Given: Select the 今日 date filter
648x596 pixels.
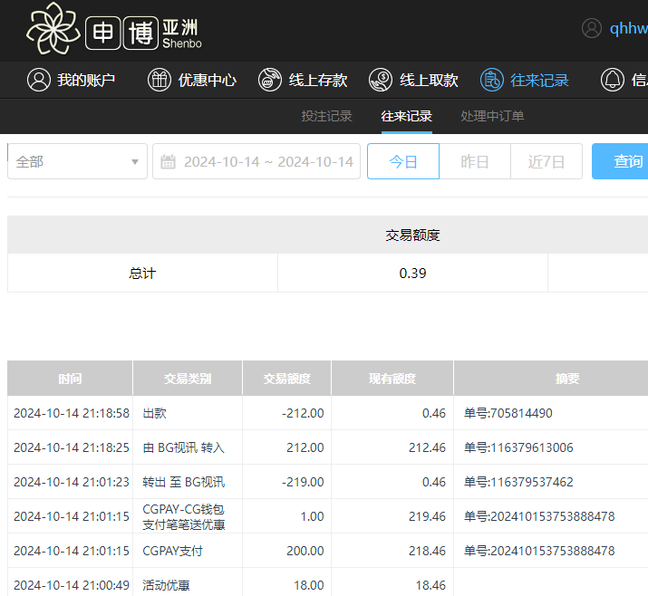Looking at the screenshot, I should click(x=403, y=162).
